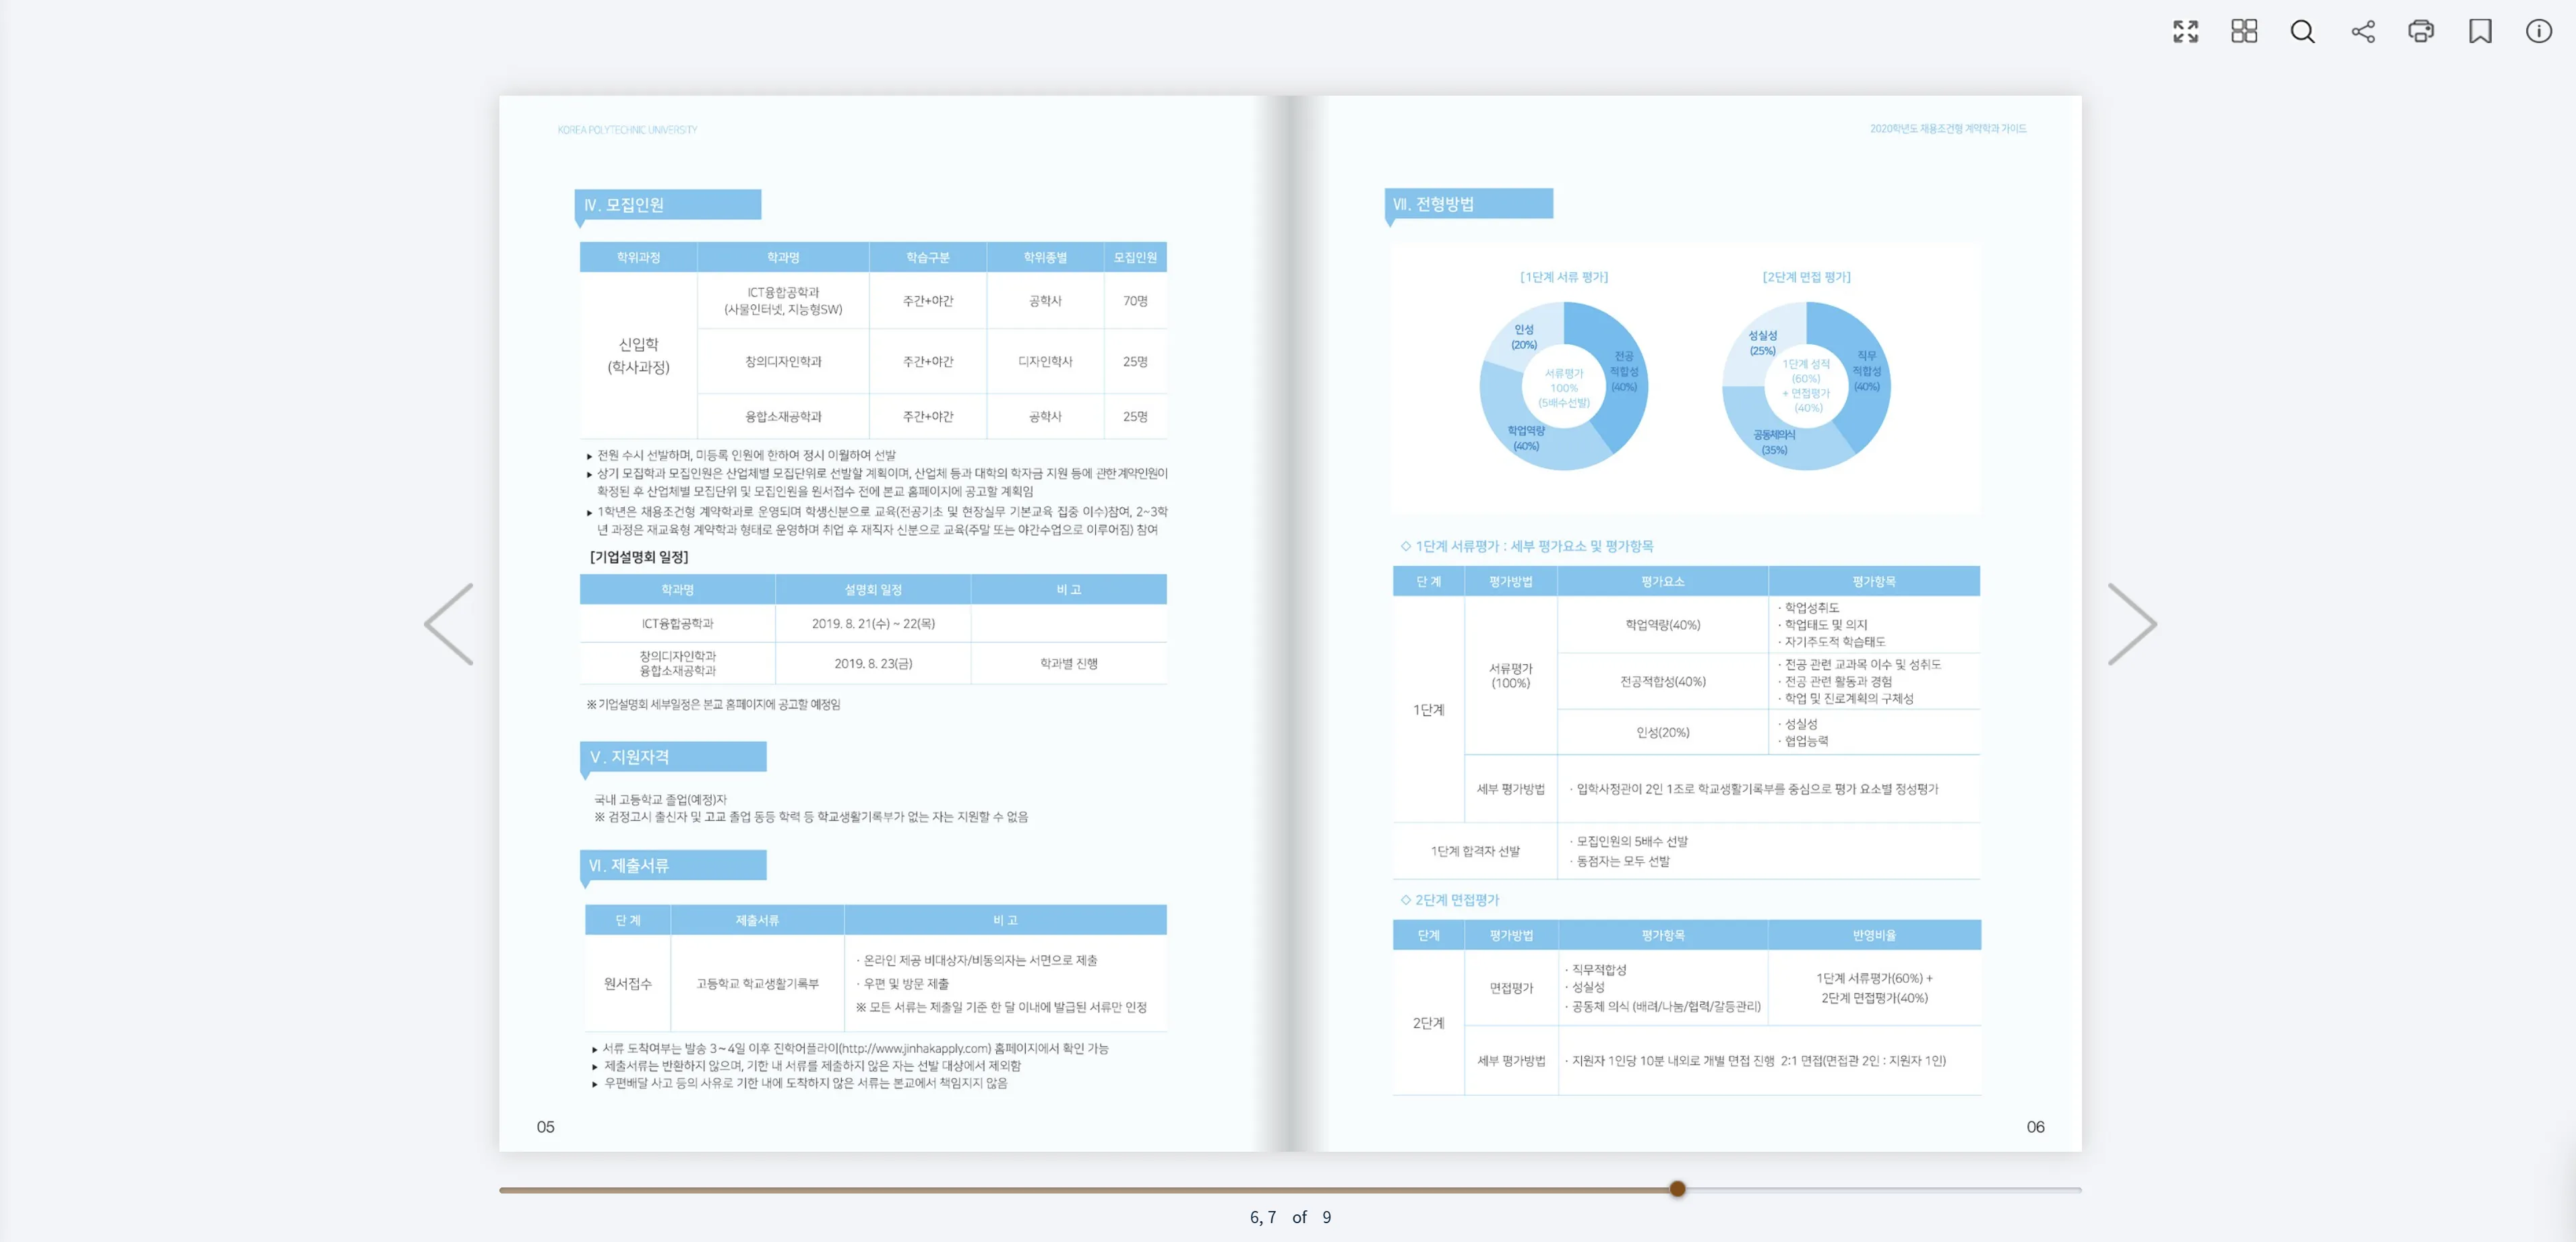Click the '학업역량(40%)' evaluation cell
Viewport: 2576px width, 1242px height.
click(1662, 626)
